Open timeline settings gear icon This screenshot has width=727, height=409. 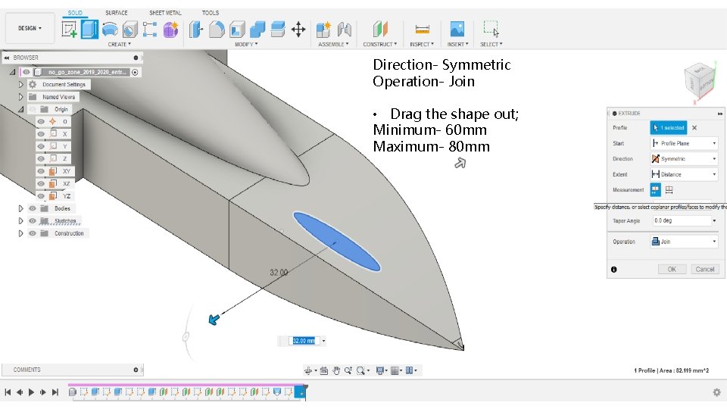pyautogui.click(x=716, y=392)
